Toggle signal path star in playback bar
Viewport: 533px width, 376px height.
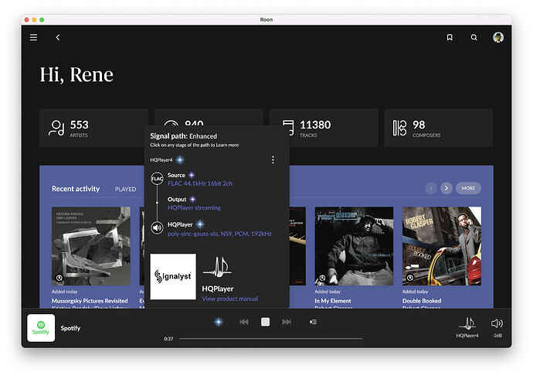219,322
